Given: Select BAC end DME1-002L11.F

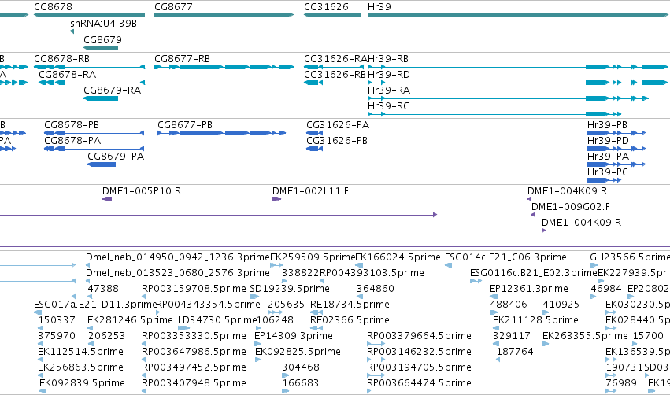Looking at the screenshot, I should [x=310, y=191].
